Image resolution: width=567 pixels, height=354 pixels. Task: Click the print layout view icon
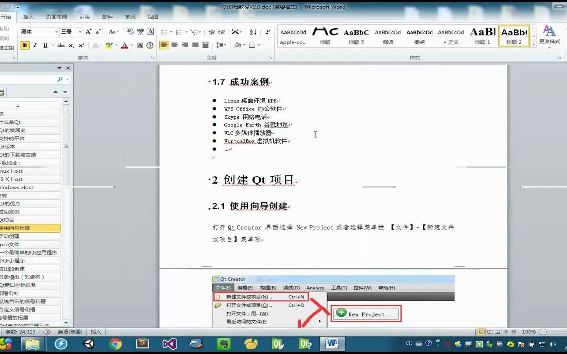tap(482, 332)
